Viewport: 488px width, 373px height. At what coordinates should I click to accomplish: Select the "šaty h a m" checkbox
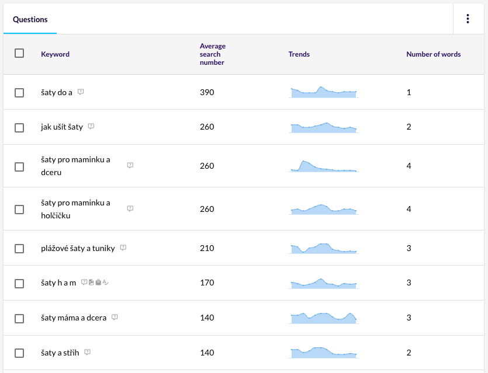click(19, 284)
